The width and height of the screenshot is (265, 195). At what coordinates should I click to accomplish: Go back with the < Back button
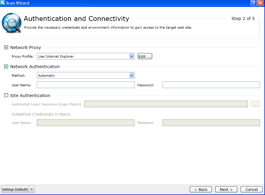(201, 189)
